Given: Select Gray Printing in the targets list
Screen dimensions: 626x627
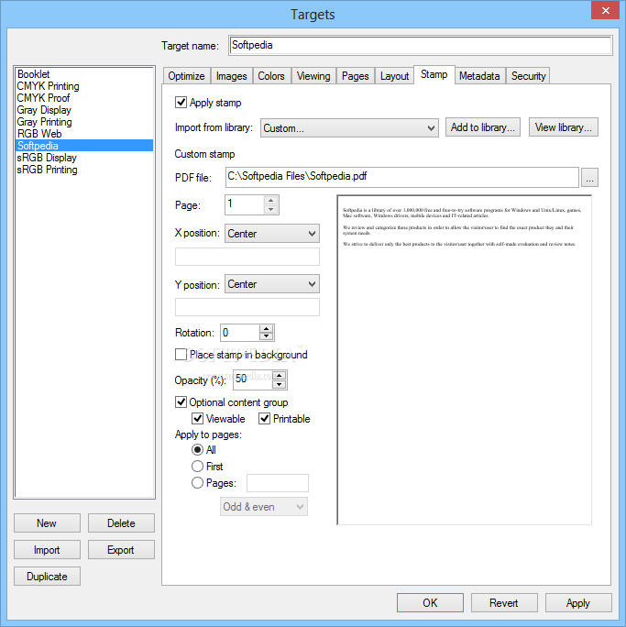Looking at the screenshot, I should 84,122.
